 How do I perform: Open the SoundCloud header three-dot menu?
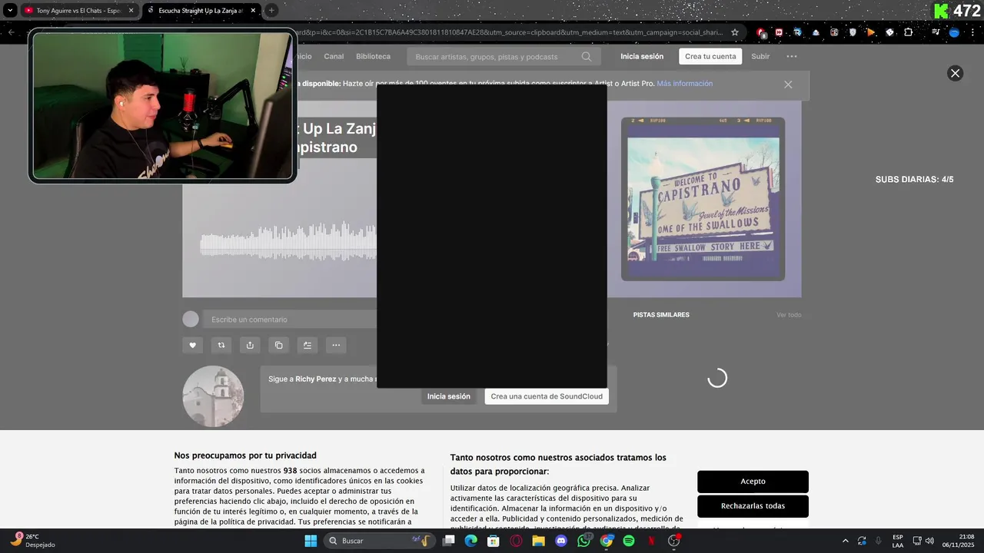tap(792, 57)
